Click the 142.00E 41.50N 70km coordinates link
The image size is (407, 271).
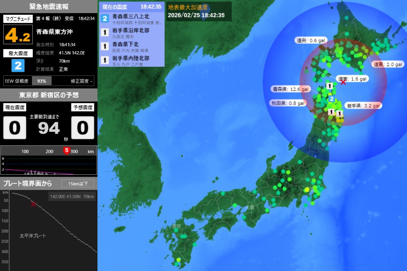click(x=72, y=196)
